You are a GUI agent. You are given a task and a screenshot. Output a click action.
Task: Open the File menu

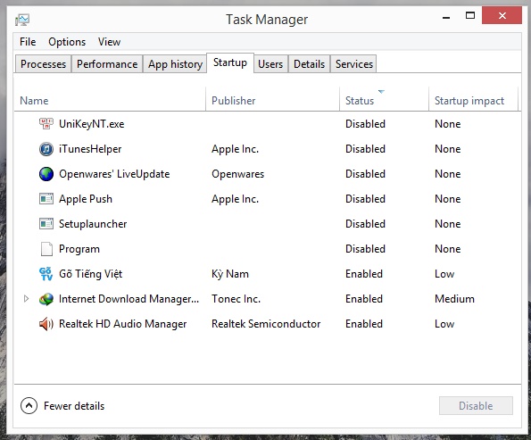(x=28, y=42)
